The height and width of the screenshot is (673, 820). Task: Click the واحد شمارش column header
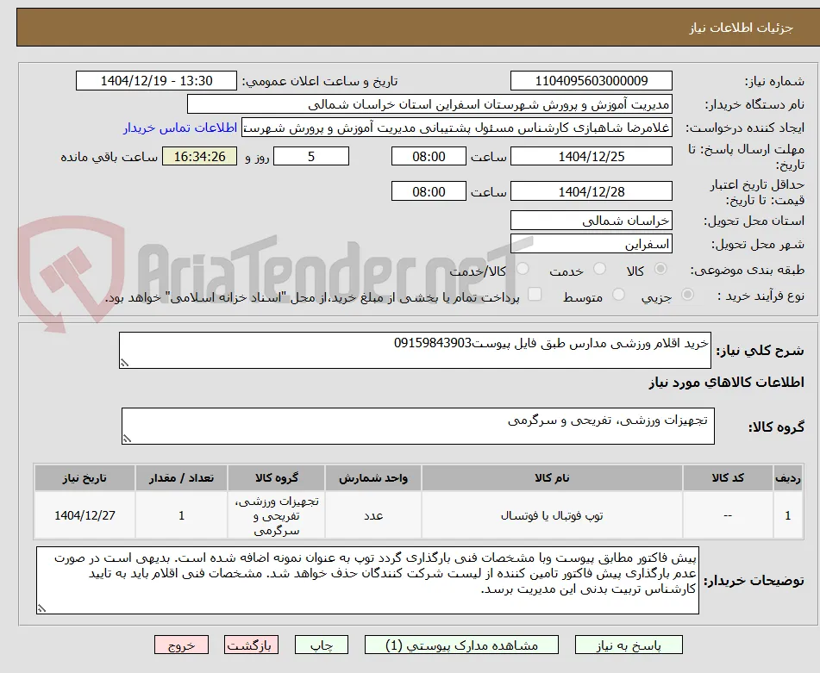pyautogui.click(x=372, y=478)
